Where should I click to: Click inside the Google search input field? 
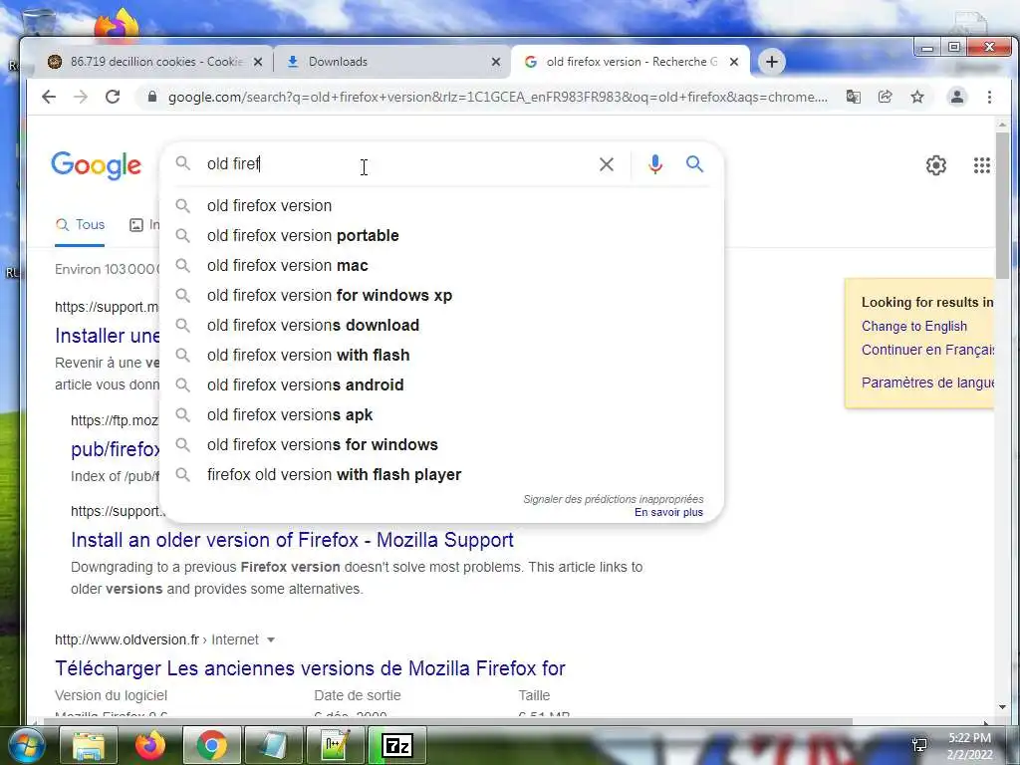pos(396,164)
